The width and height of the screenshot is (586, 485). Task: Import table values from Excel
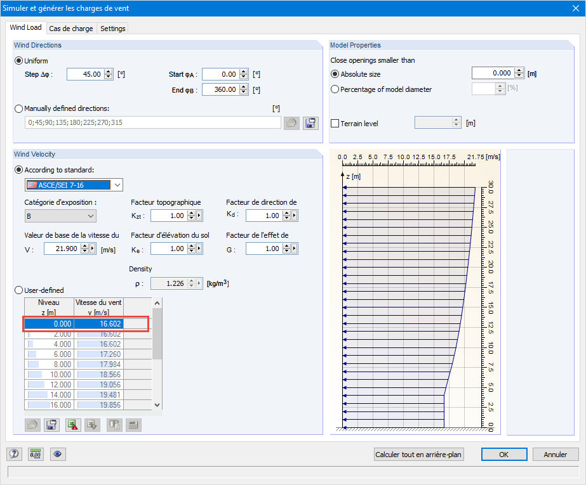click(92, 425)
